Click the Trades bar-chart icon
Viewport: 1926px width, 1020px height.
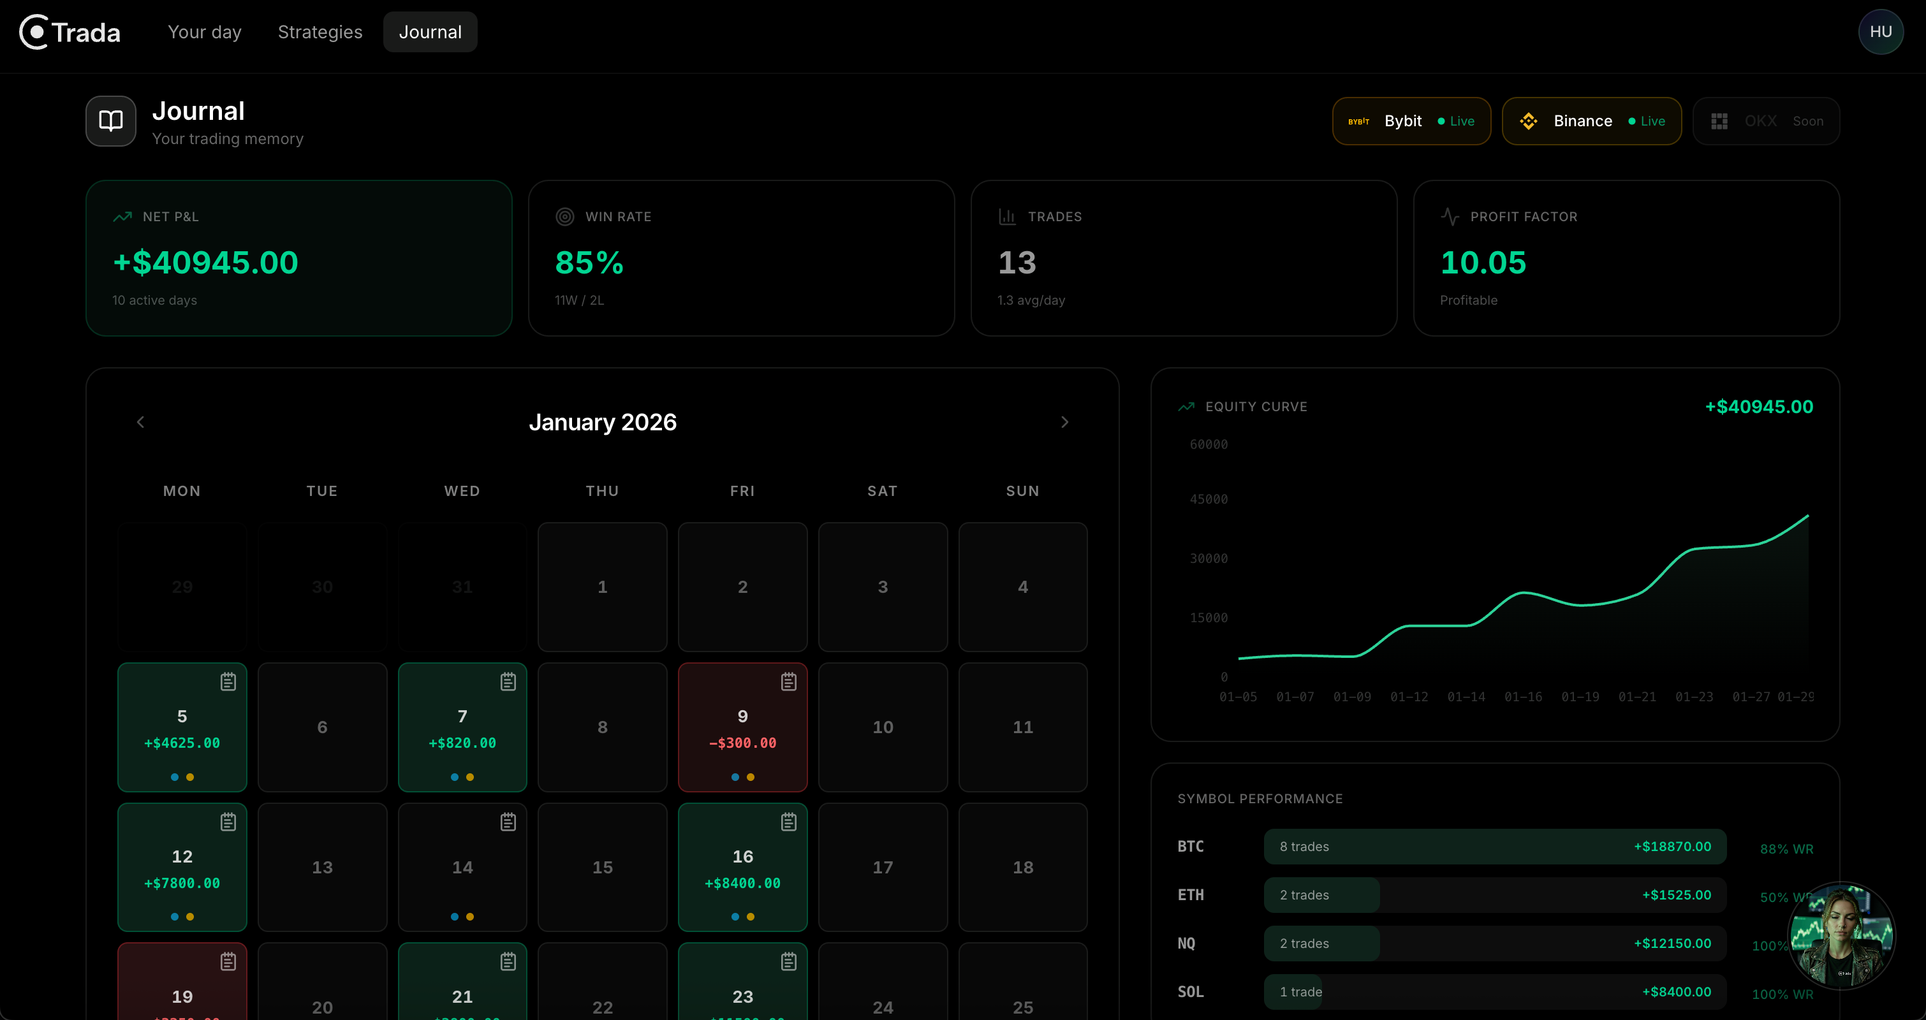1007,217
